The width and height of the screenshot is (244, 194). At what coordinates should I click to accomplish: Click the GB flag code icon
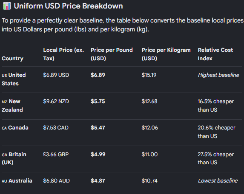point(4,155)
